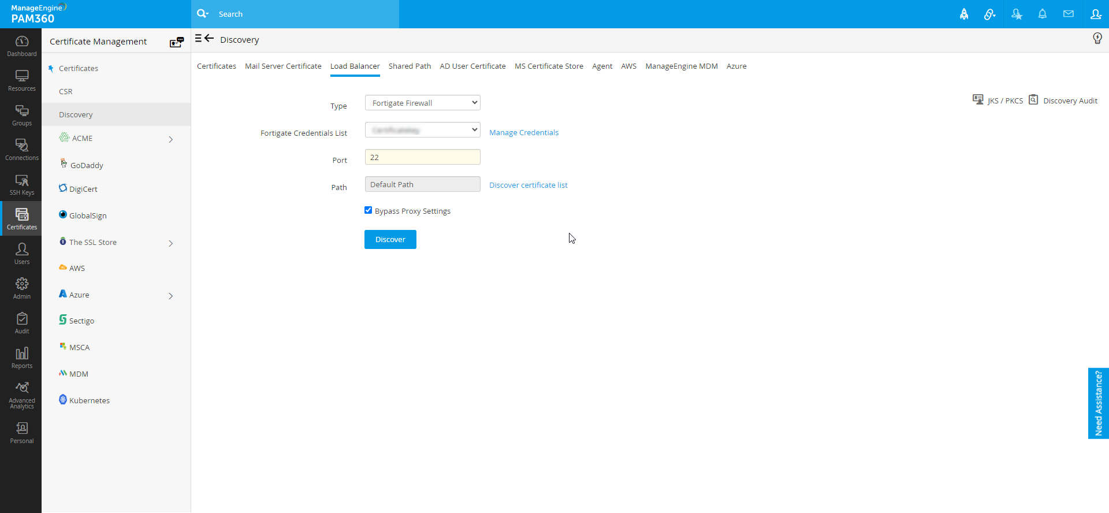Screen dimensions: 1109x513
Task: Select the Certificates sidebar icon
Action: coord(21,218)
